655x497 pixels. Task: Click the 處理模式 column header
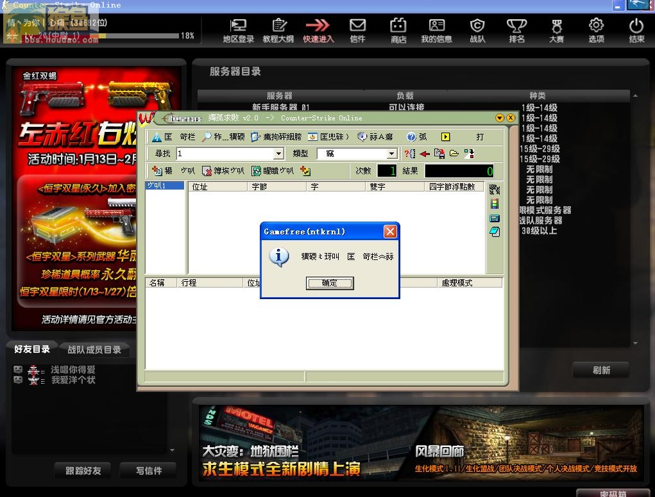[x=470, y=282]
